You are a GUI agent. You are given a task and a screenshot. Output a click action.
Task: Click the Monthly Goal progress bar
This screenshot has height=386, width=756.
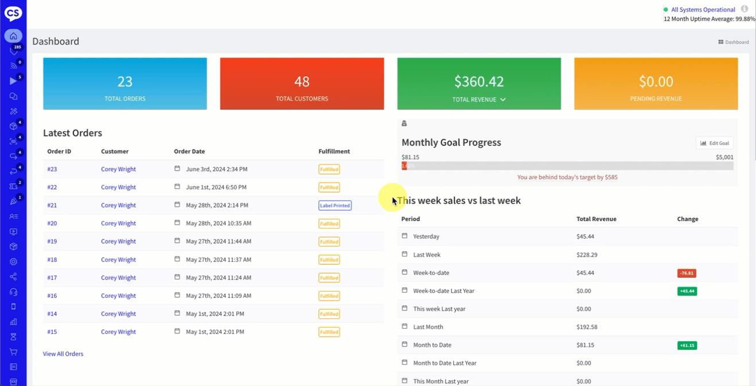coord(567,166)
